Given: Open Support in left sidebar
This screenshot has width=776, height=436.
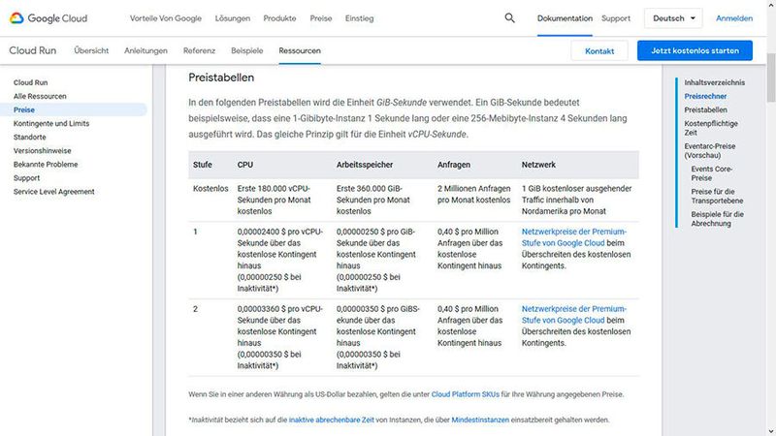Looking at the screenshot, I should tap(27, 178).
